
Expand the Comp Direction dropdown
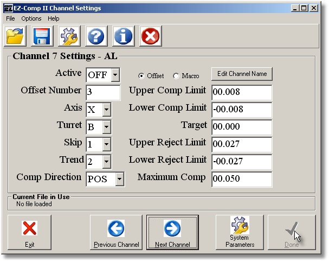point(119,179)
